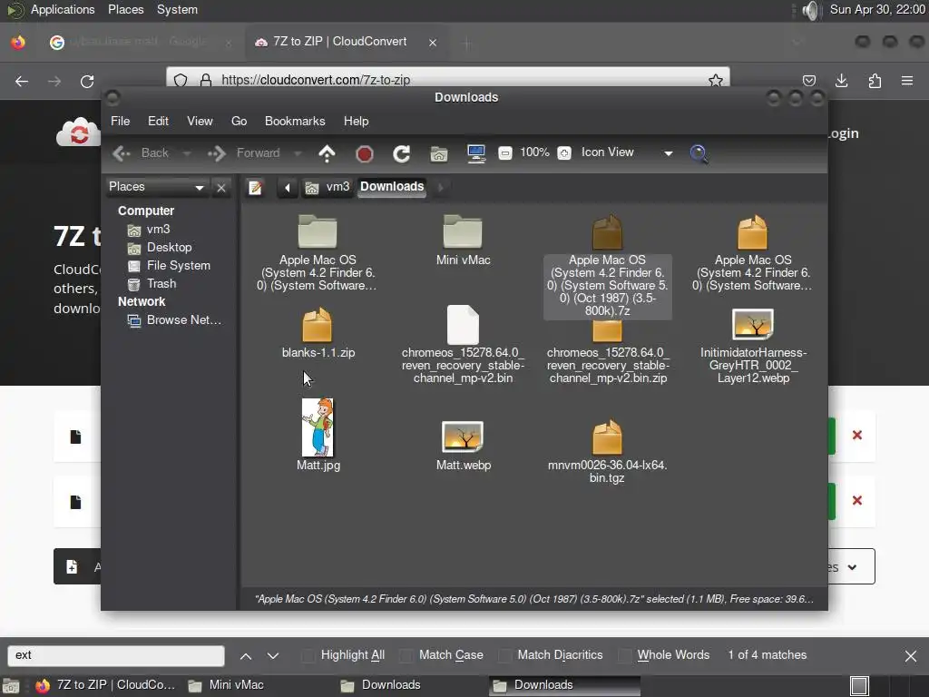This screenshot has width=929, height=697.
Task: Click the path bar left arrow
Action: tap(288, 188)
